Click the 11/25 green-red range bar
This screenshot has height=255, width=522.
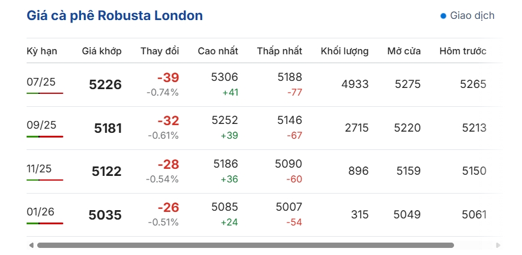pyautogui.click(x=45, y=180)
